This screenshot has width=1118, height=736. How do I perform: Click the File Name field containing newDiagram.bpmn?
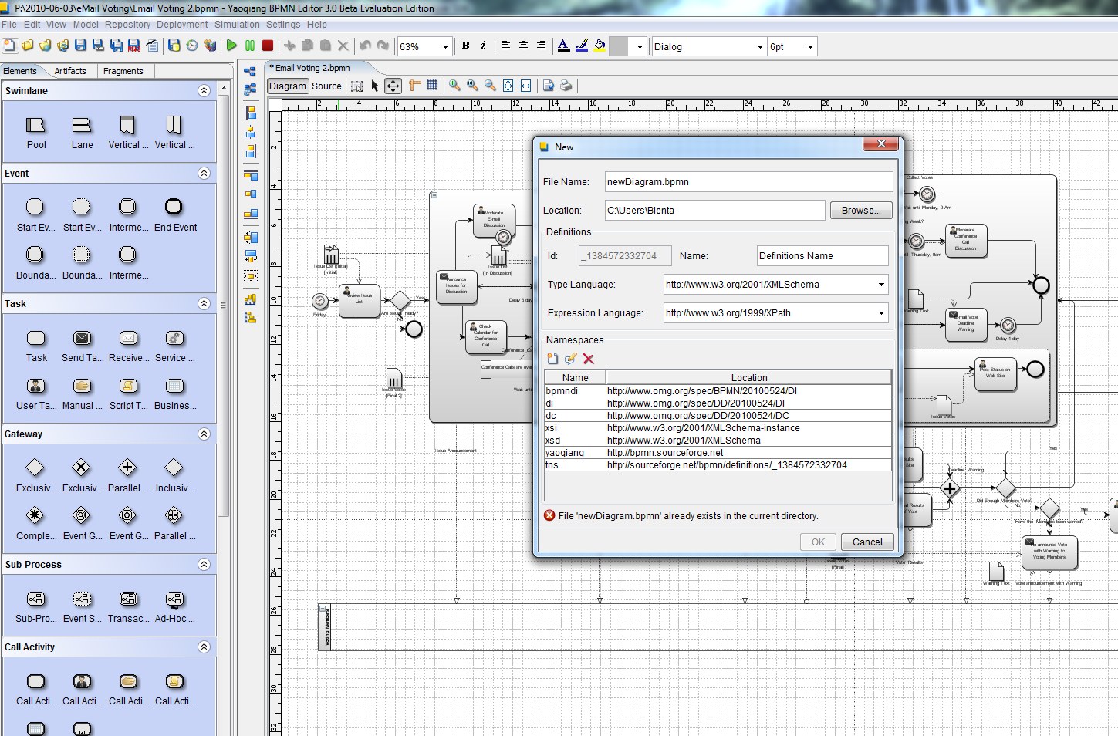(x=748, y=182)
